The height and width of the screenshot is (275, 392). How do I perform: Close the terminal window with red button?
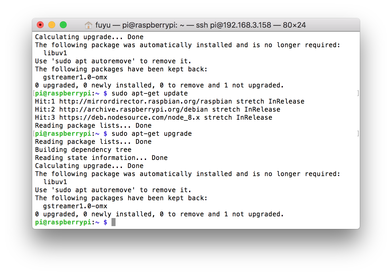[x=40, y=25]
